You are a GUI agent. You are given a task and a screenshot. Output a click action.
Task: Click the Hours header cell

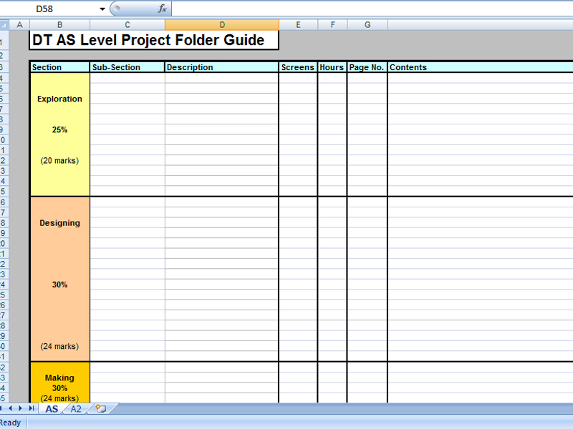332,67
